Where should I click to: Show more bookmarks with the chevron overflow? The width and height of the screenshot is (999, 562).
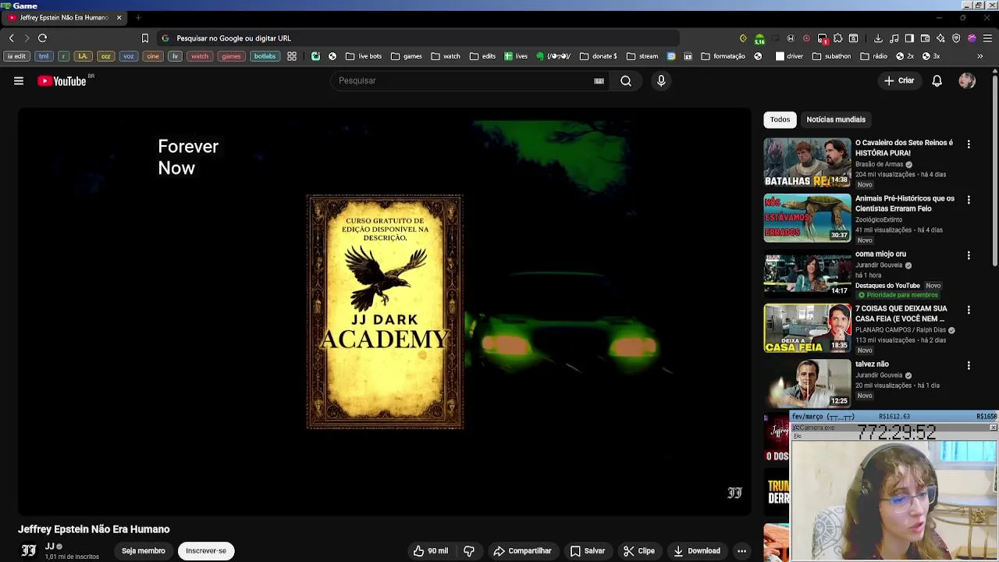[x=979, y=56]
